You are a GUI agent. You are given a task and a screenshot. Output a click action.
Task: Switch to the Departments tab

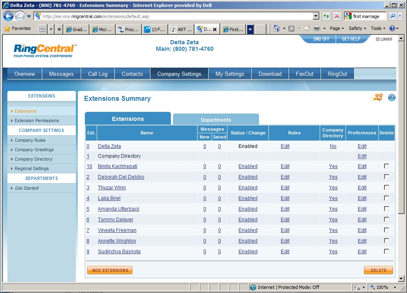(x=216, y=119)
